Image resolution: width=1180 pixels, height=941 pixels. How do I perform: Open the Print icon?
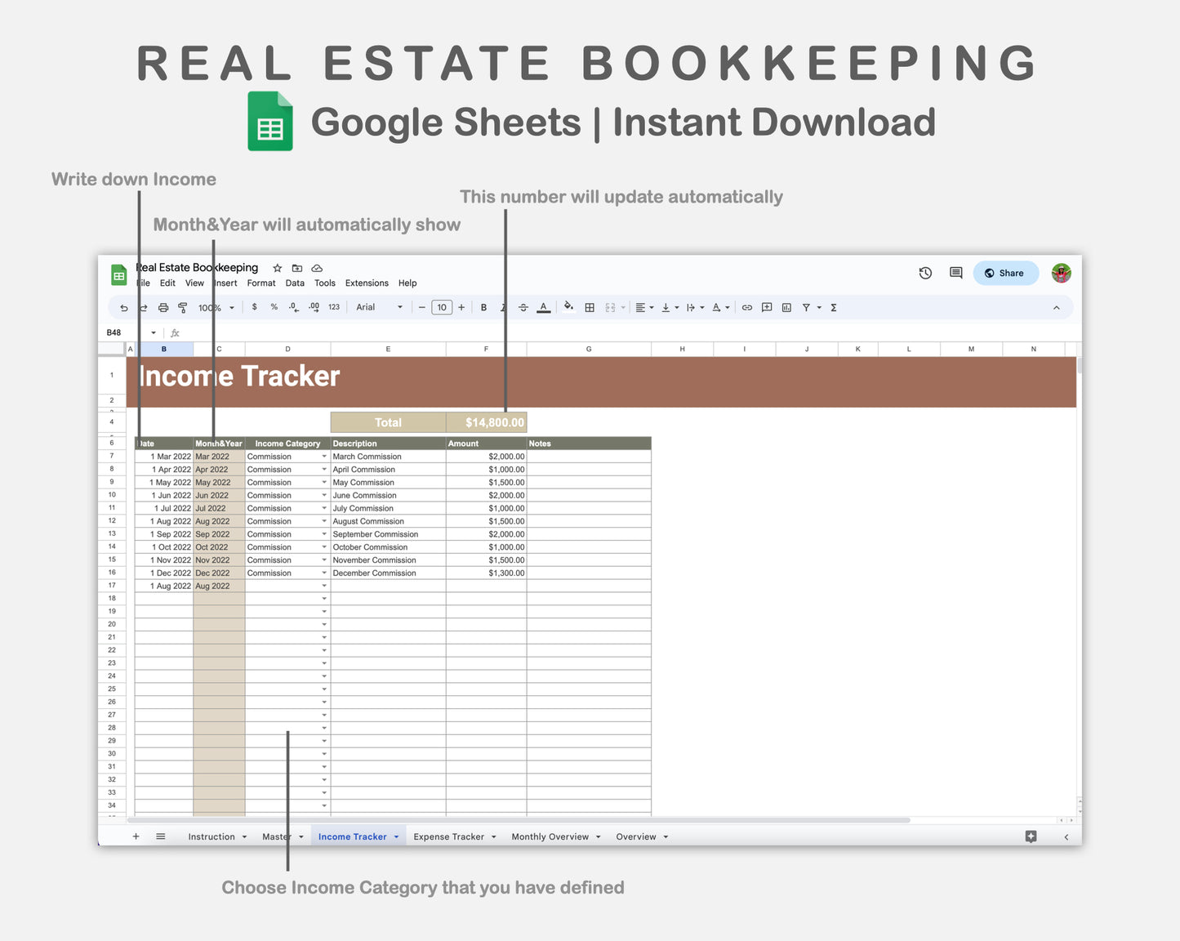tap(163, 307)
